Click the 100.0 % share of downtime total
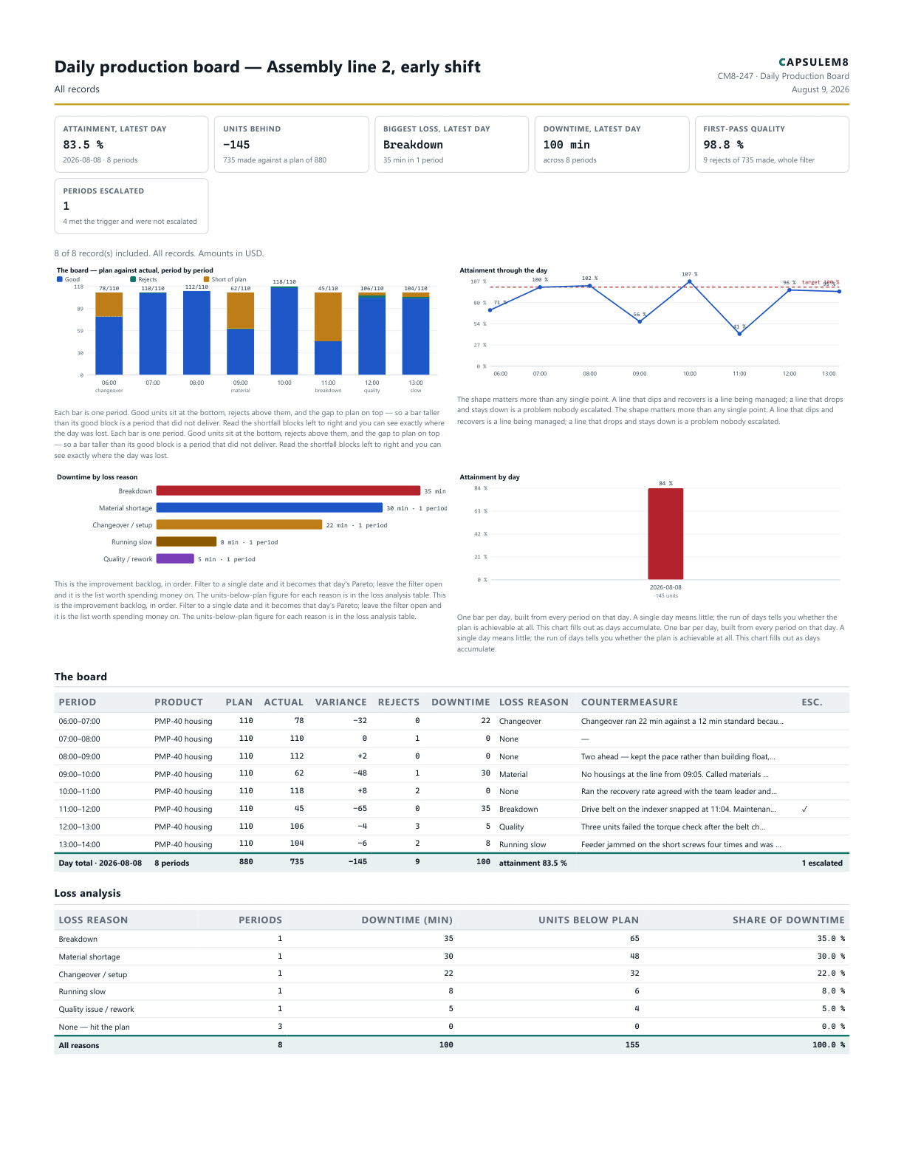The image size is (904, 1170). [x=829, y=1045]
